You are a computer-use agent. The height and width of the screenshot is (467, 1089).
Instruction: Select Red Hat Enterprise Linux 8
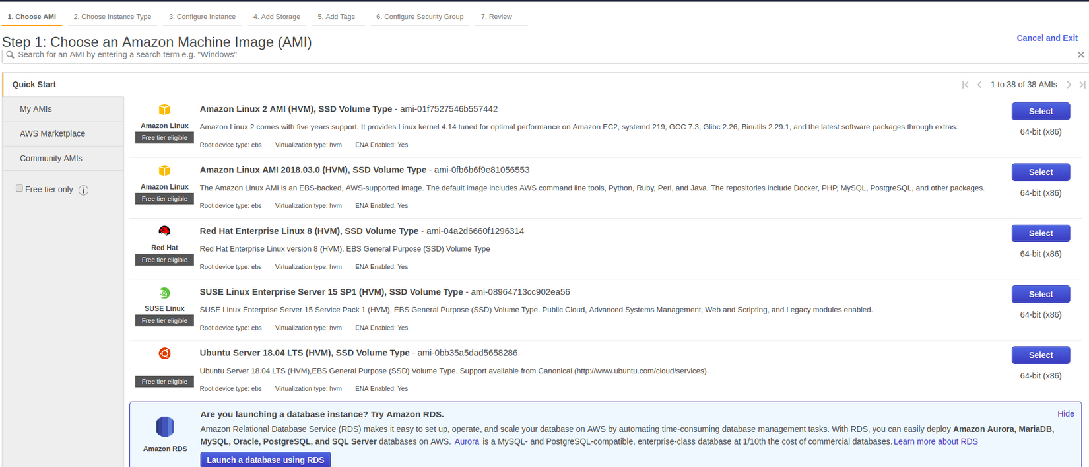tap(1041, 233)
